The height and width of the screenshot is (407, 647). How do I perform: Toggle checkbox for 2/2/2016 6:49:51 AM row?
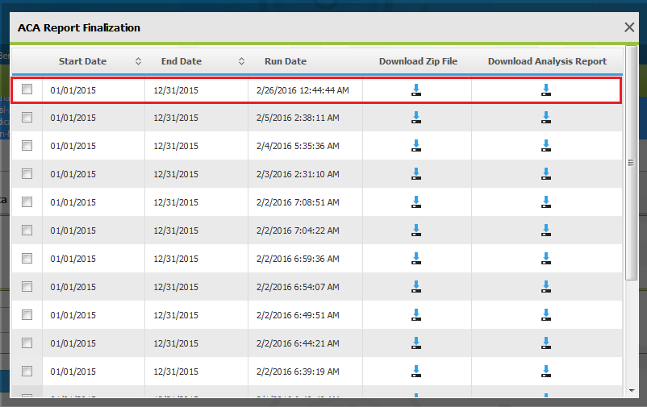coord(27,314)
